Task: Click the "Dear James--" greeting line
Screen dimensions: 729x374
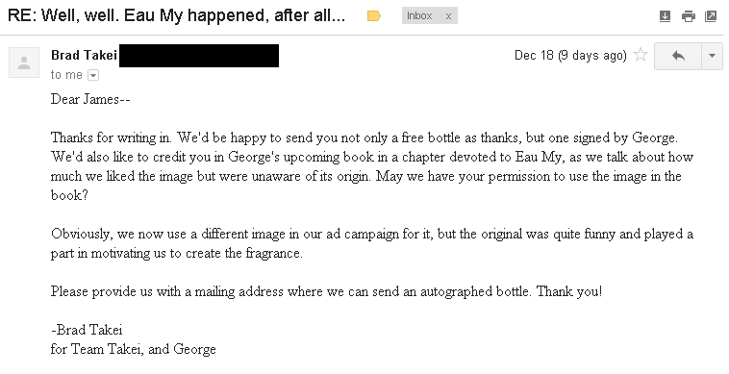Action: pyautogui.click(x=90, y=99)
